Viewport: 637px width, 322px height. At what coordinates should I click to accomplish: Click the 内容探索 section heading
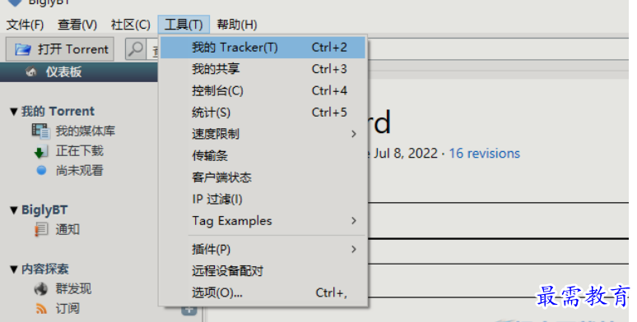click(x=45, y=269)
